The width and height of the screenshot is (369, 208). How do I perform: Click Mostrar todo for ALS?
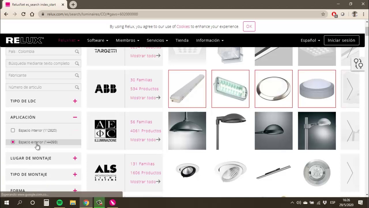(145, 182)
